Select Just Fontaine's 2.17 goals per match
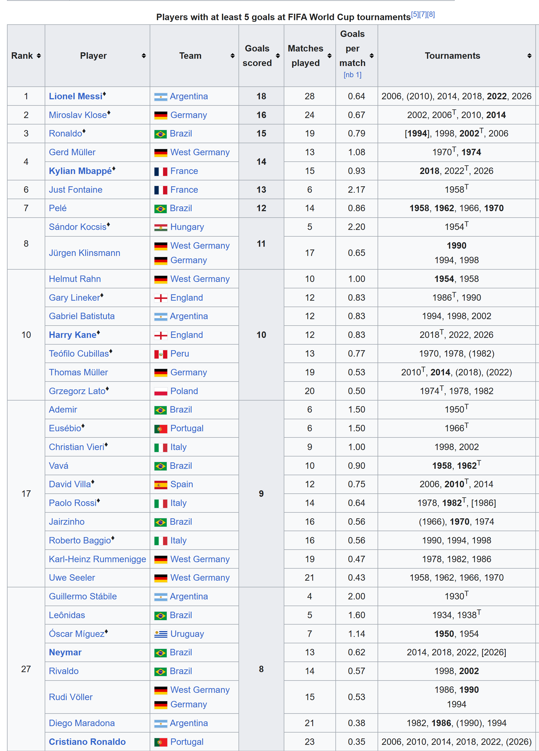The height and width of the screenshot is (751, 539). pos(356,190)
